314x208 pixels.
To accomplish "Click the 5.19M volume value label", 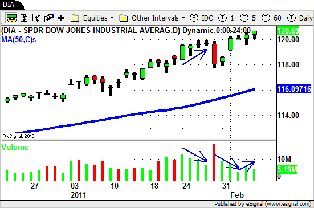I will pyautogui.click(x=287, y=170).
